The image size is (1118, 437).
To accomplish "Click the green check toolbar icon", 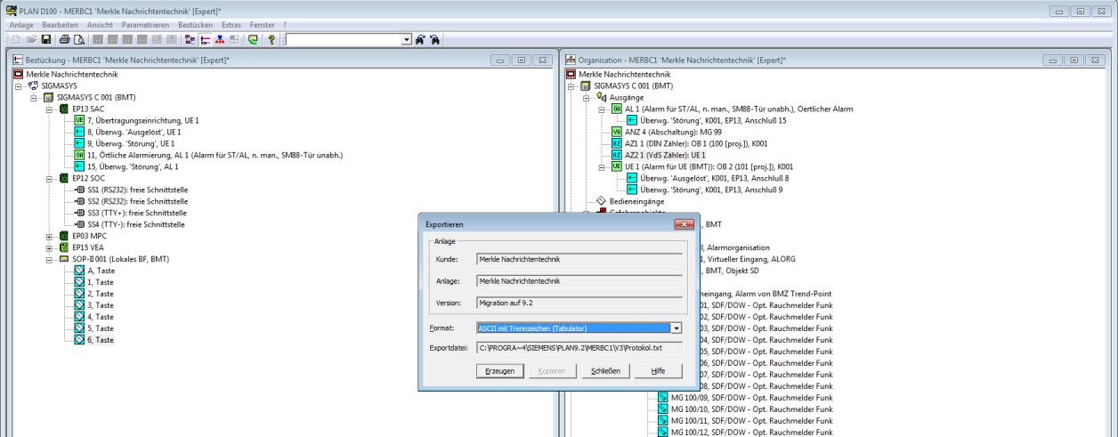I will 254,40.
